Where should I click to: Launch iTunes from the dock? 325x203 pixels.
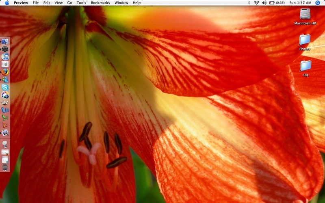(5, 56)
